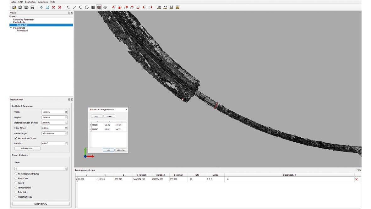Click the Export to CAD button
371x209 pixels.
pos(41,204)
